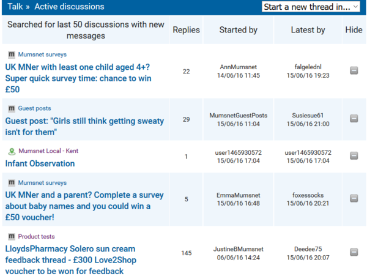
Task: Click the Started by column header
Action: [239, 30]
